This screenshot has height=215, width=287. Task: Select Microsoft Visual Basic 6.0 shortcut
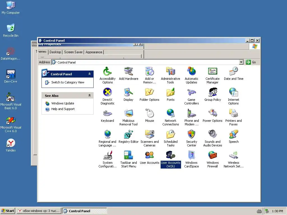click(x=11, y=101)
